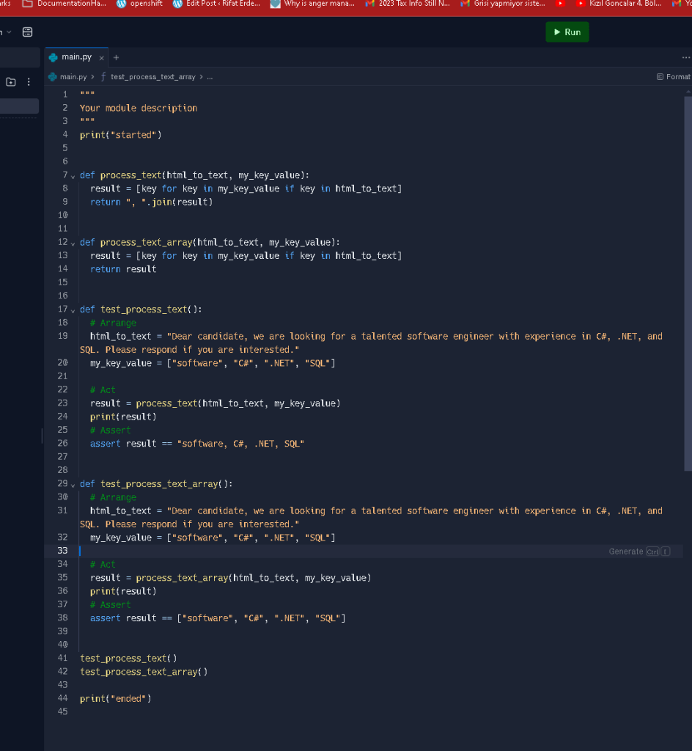
Task: Click the Generate AI prompt on line 33
Action: 639,552
